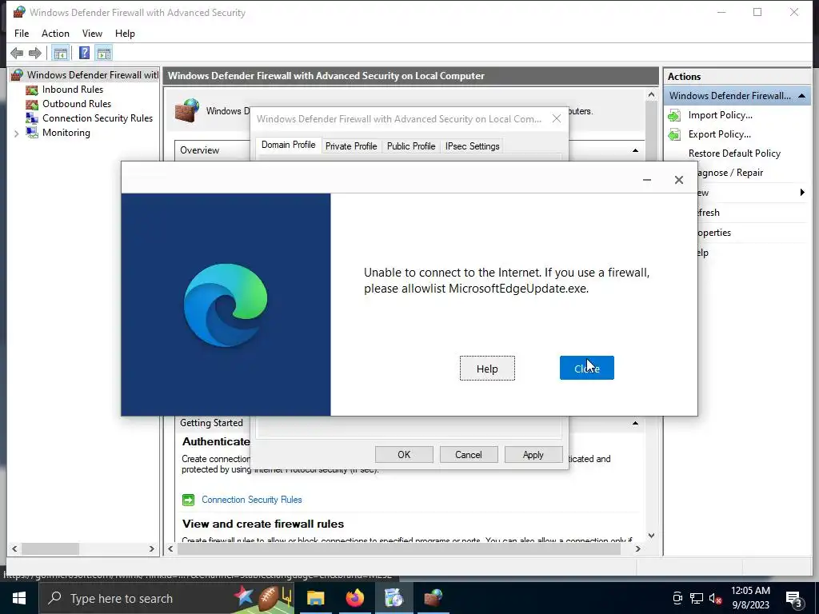Click Cancel in the firewall properties dialog
Image resolution: width=819 pixels, height=614 pixels.
tap(469, 455)
